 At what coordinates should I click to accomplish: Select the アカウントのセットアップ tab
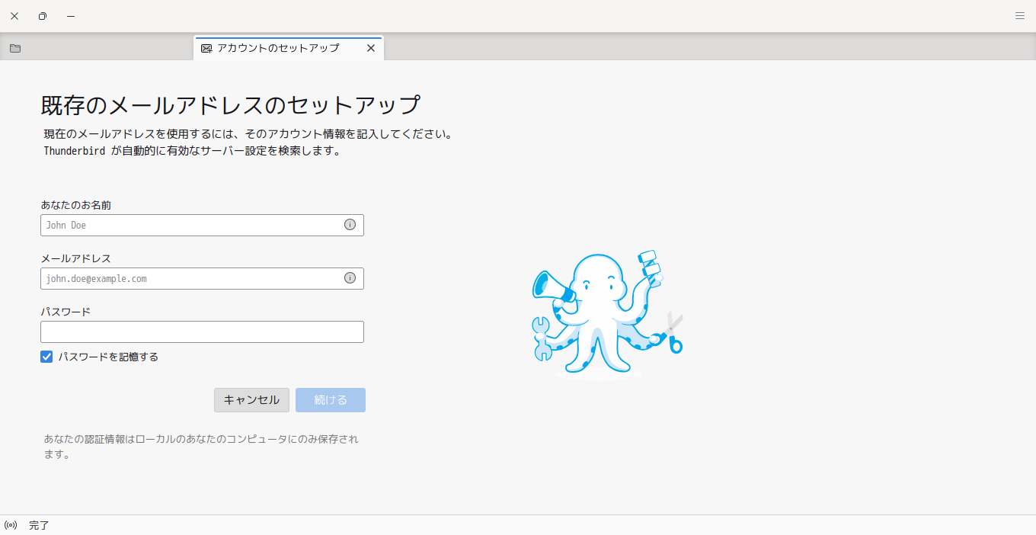[289, 48]
